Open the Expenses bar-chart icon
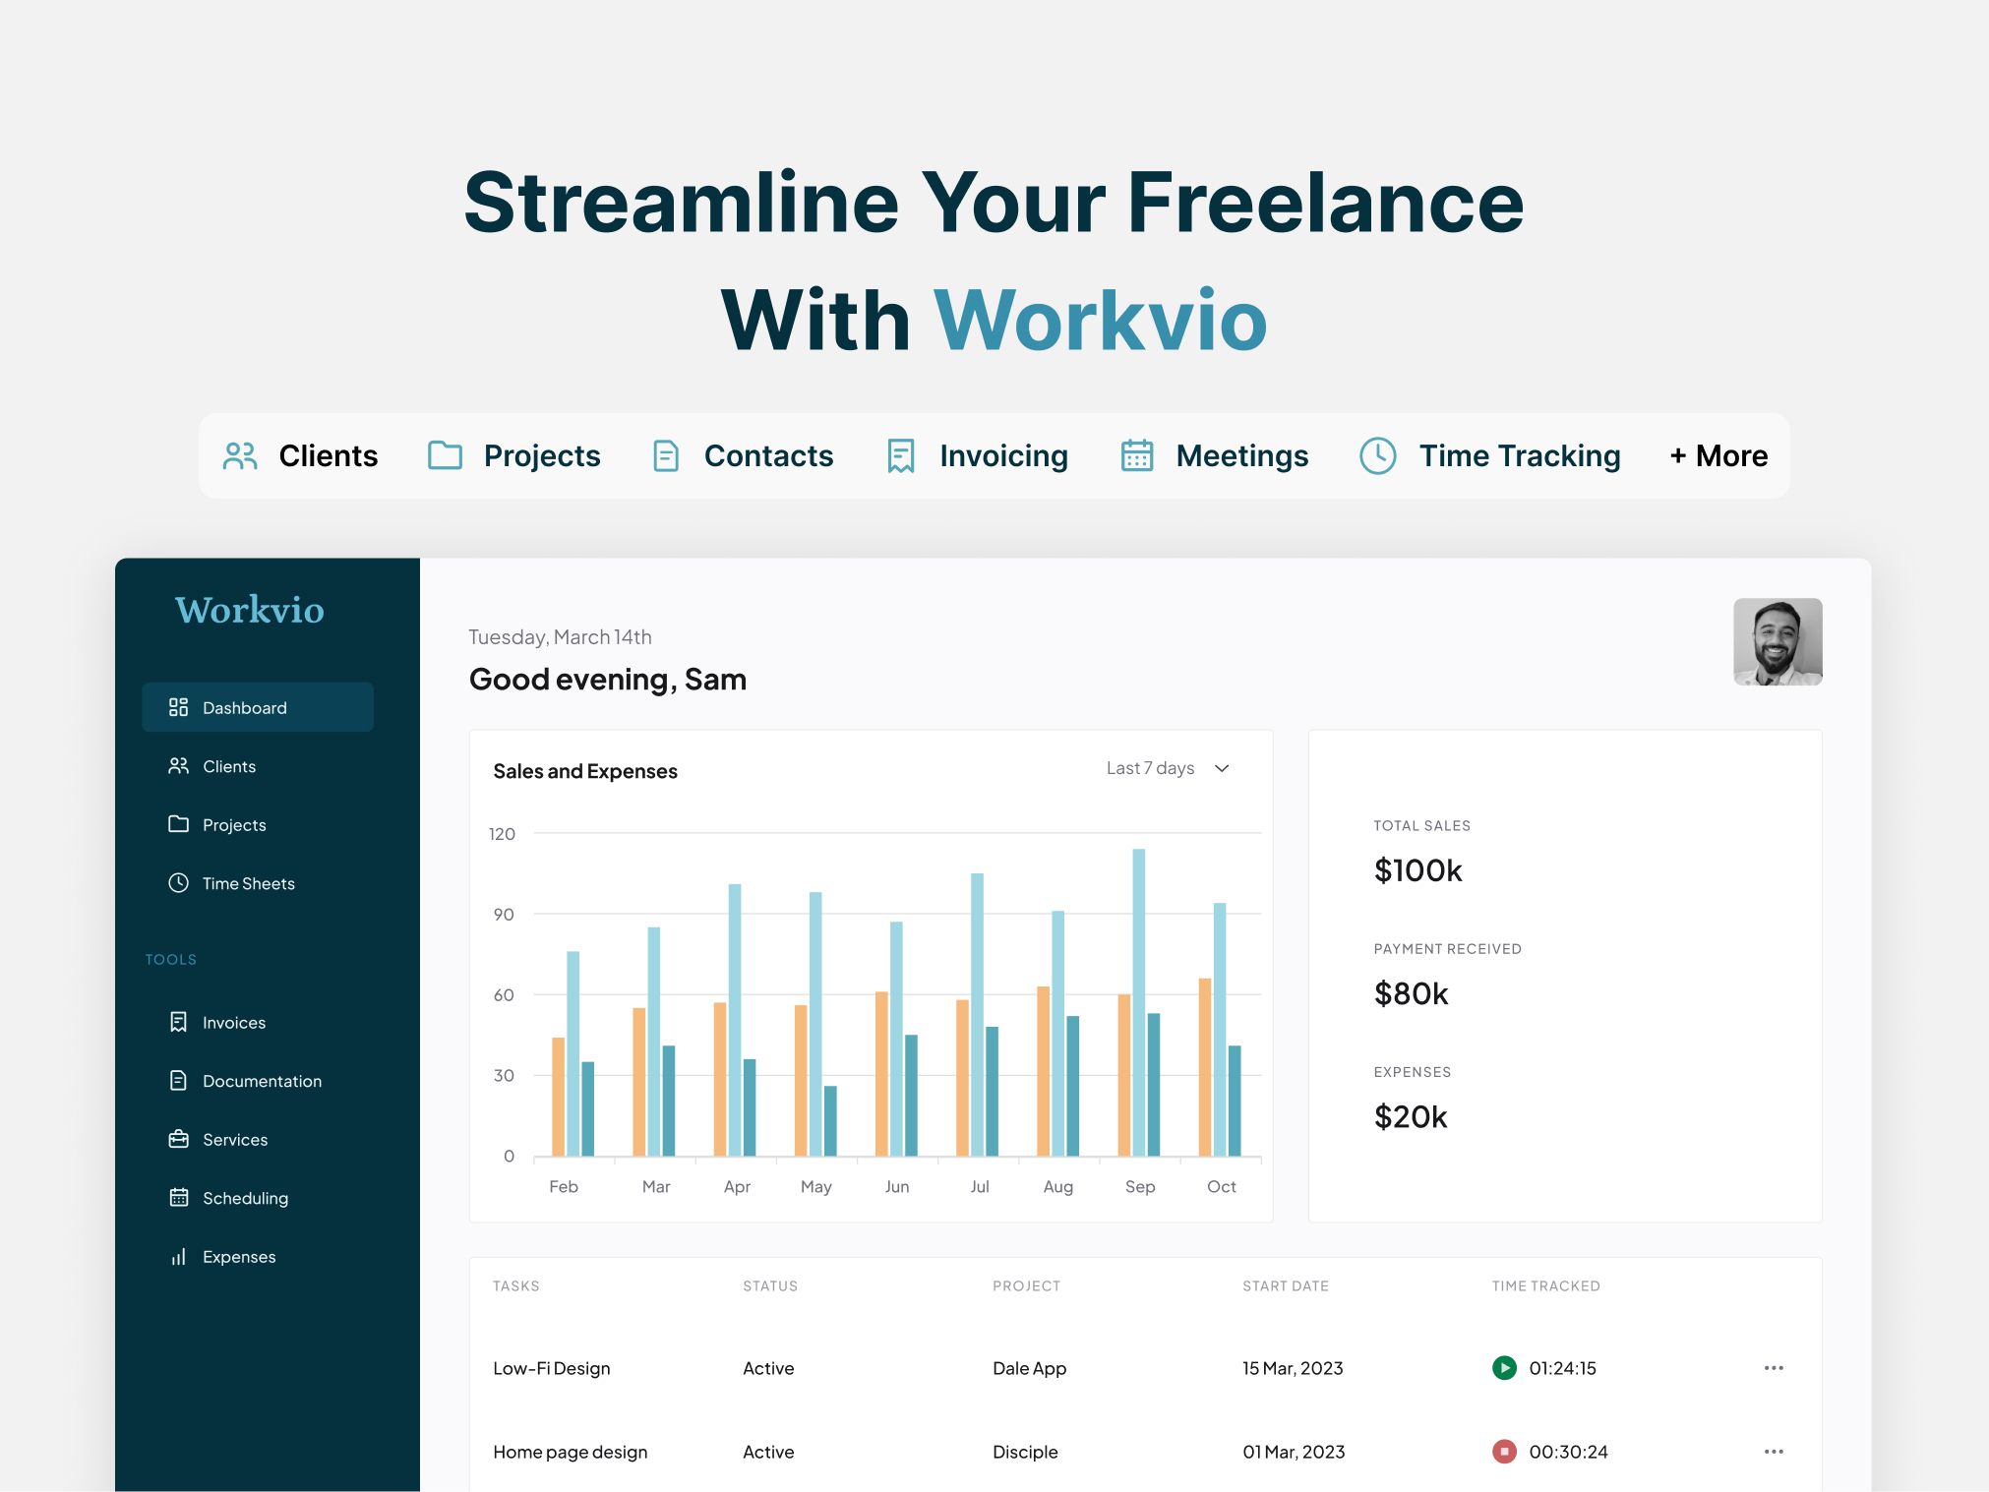Image resolution: width=1989 pixels, height=1492 pixels. point(178,1256)
